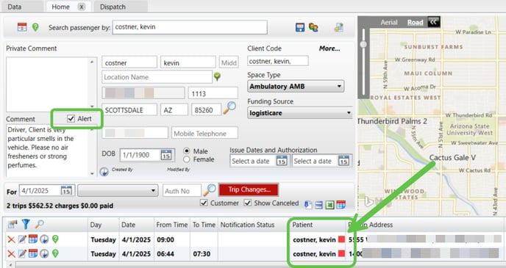
Task: Expand the Space Type Ambulatory AMB dropdown
Action: pos(296,87)
